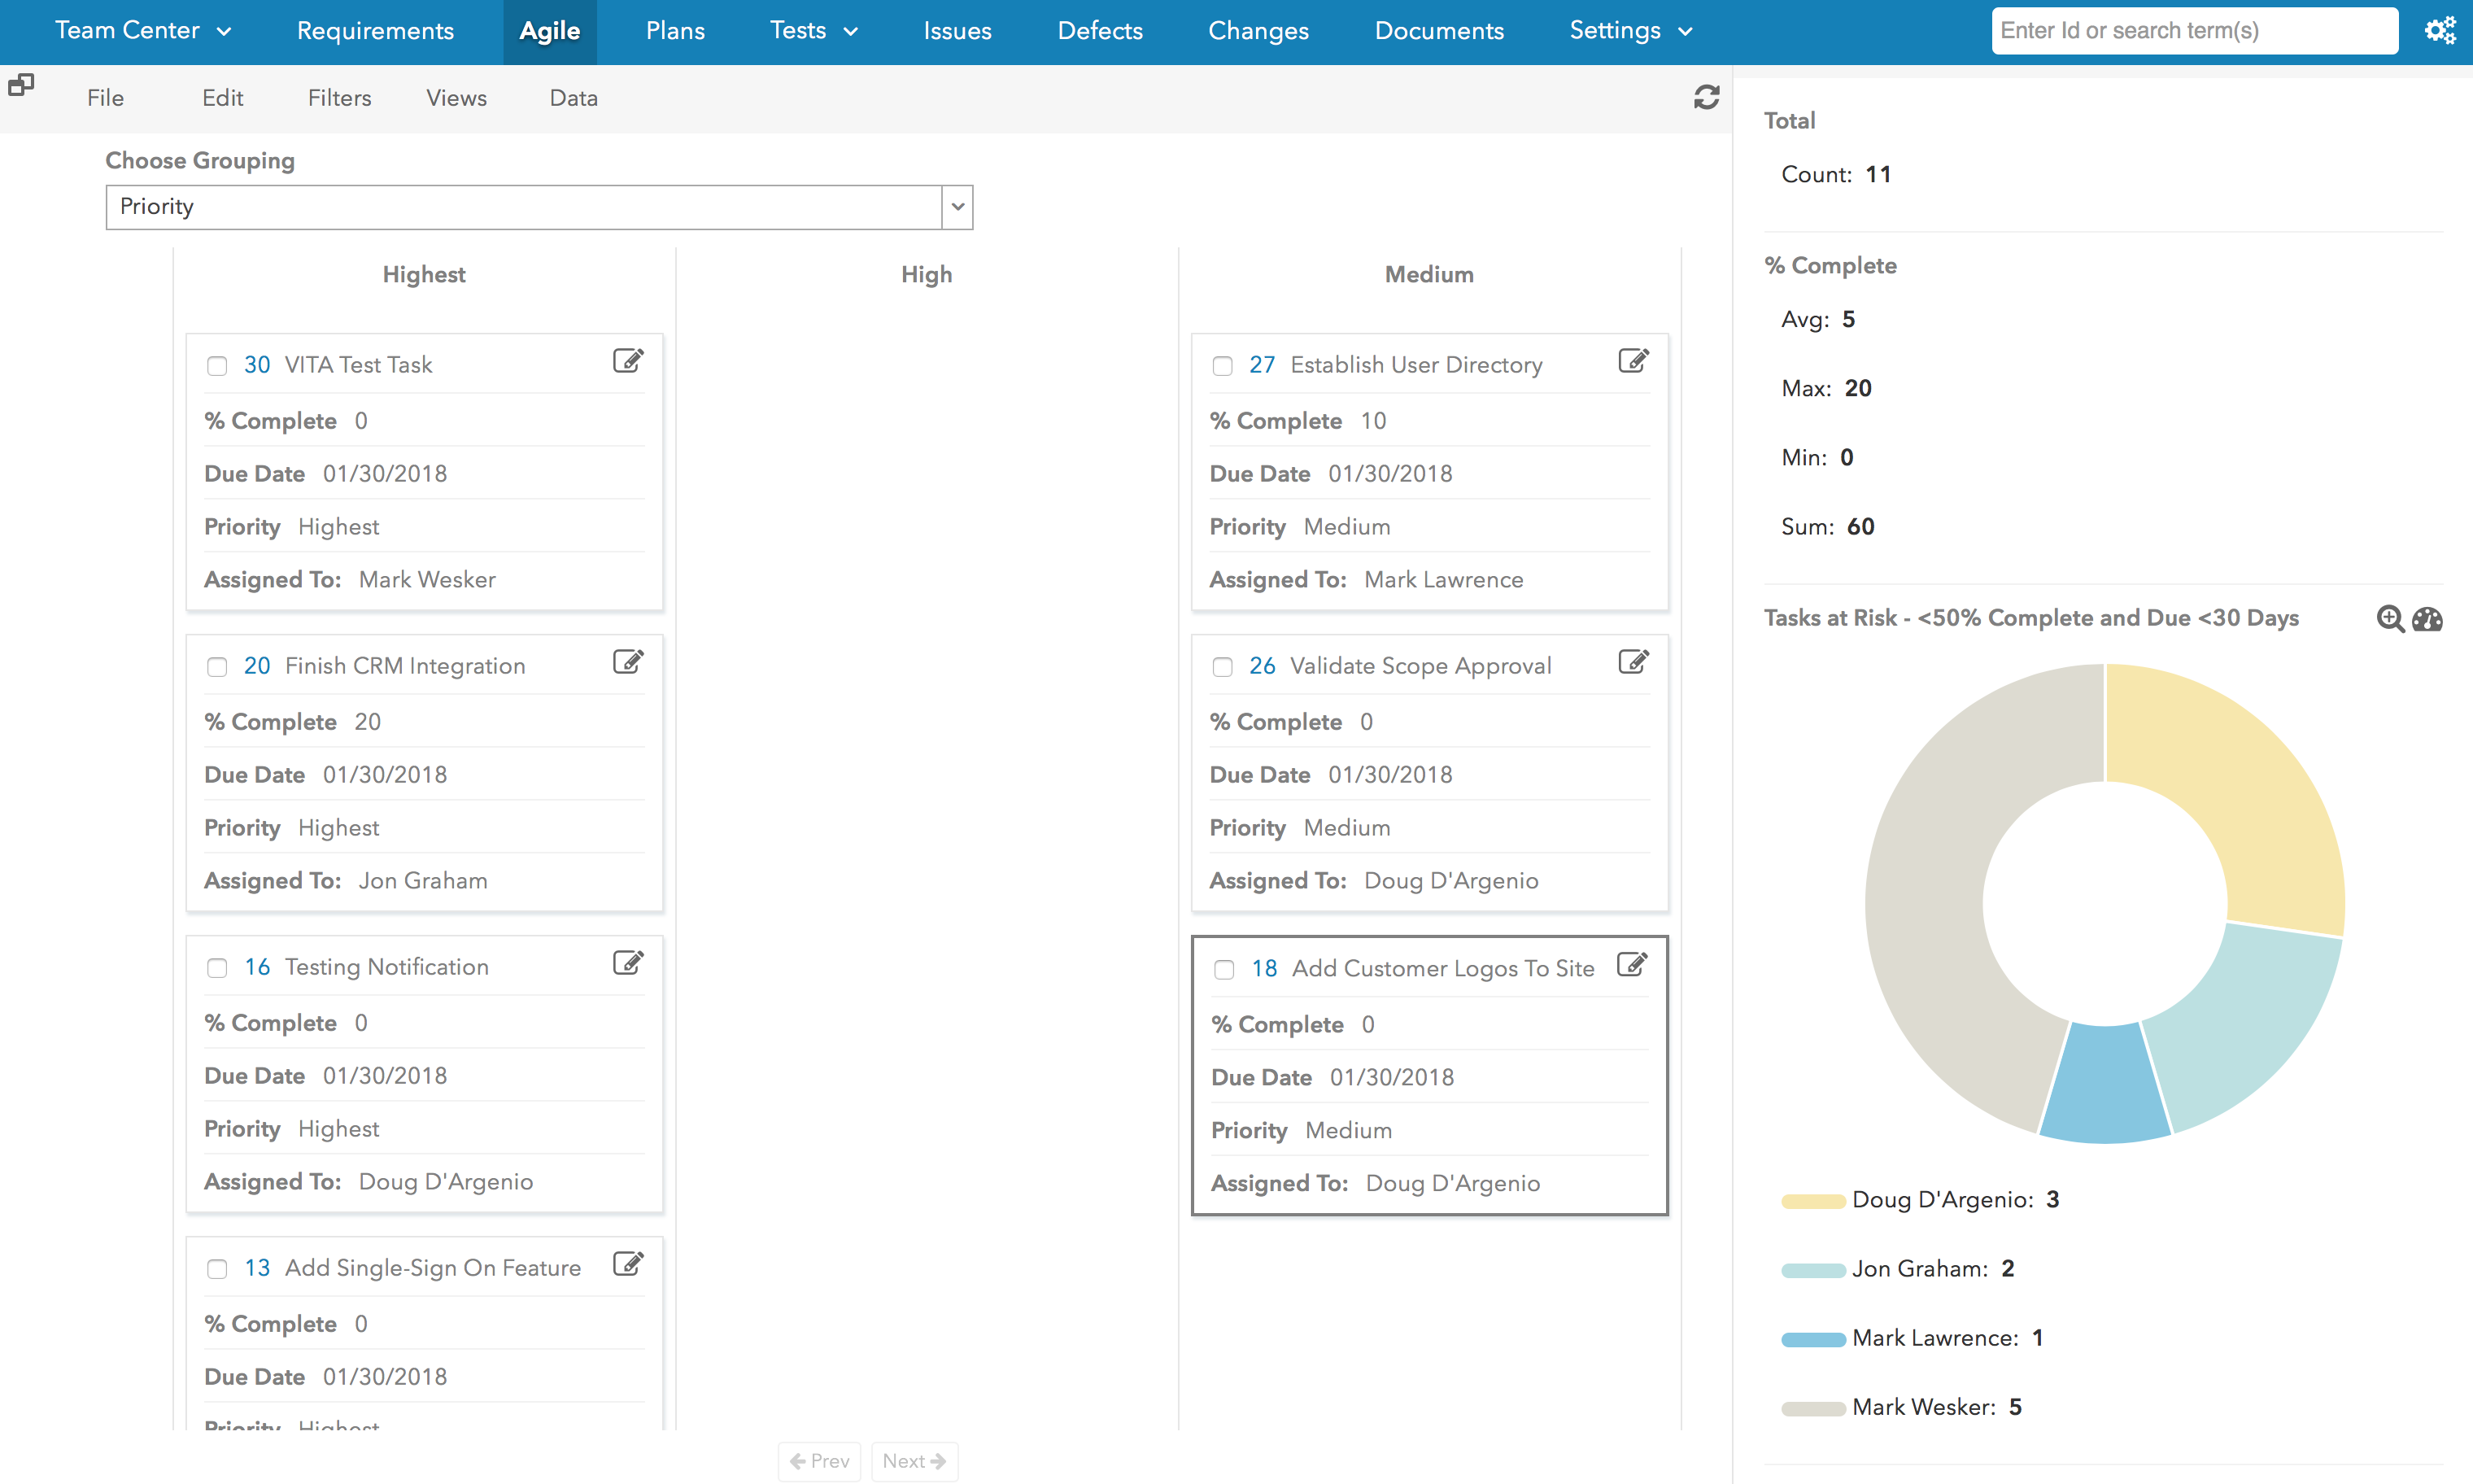The height and width of the screenshot is (1484, 2473).
Task: Zoom into the Tasks at Risk chart
Action: click(x=2390, y=619)
